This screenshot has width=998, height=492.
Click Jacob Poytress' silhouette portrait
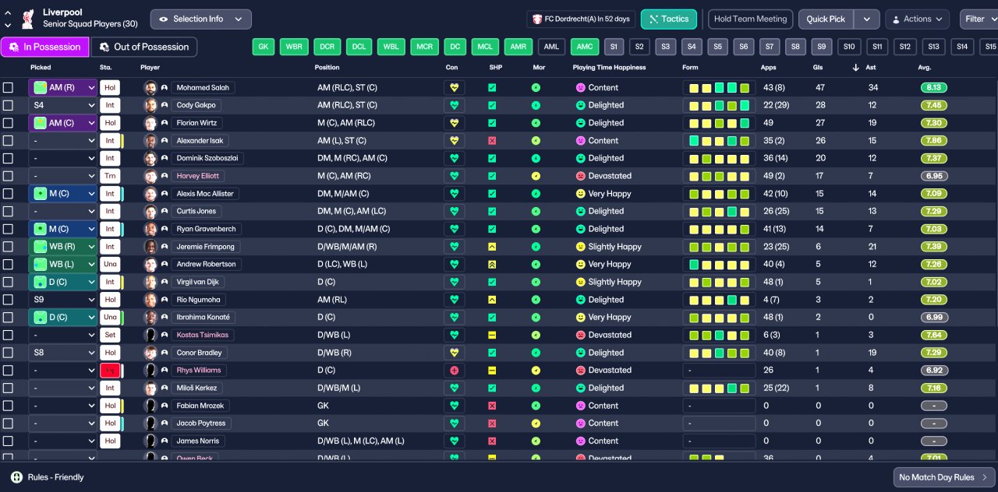point(150,423)
